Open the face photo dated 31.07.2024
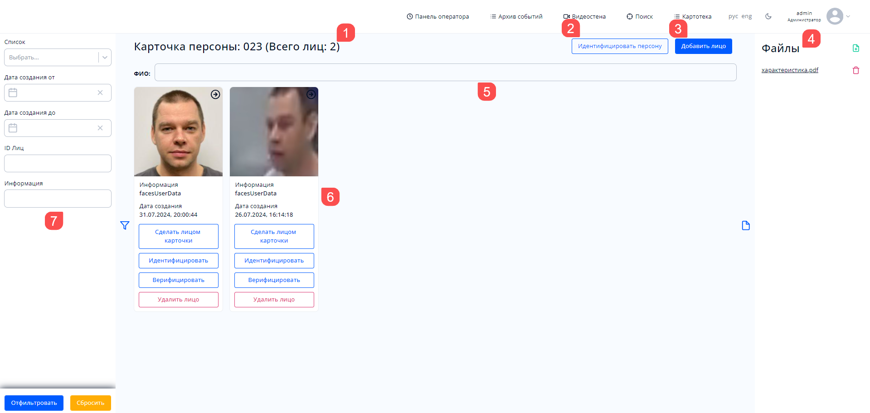 (x=178, y=131)
